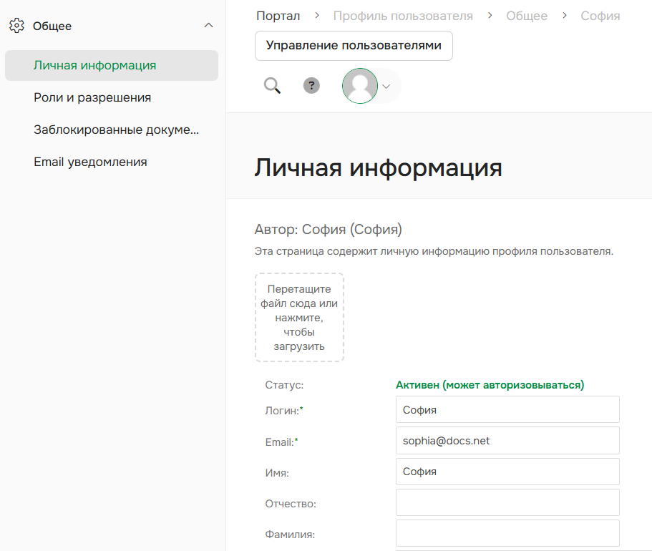Expand the avatar account dropdown chevron

click(x=386, y=86)
